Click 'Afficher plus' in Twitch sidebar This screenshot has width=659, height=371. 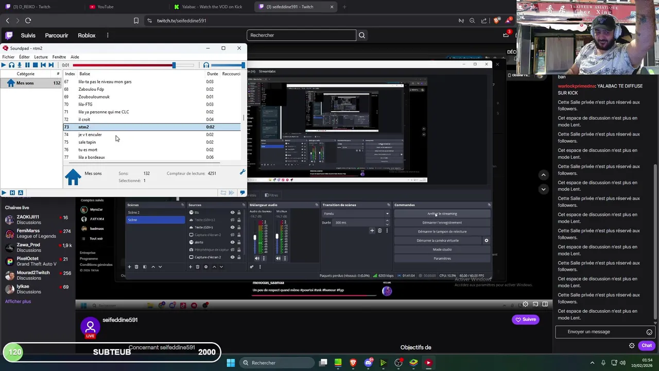18,301
